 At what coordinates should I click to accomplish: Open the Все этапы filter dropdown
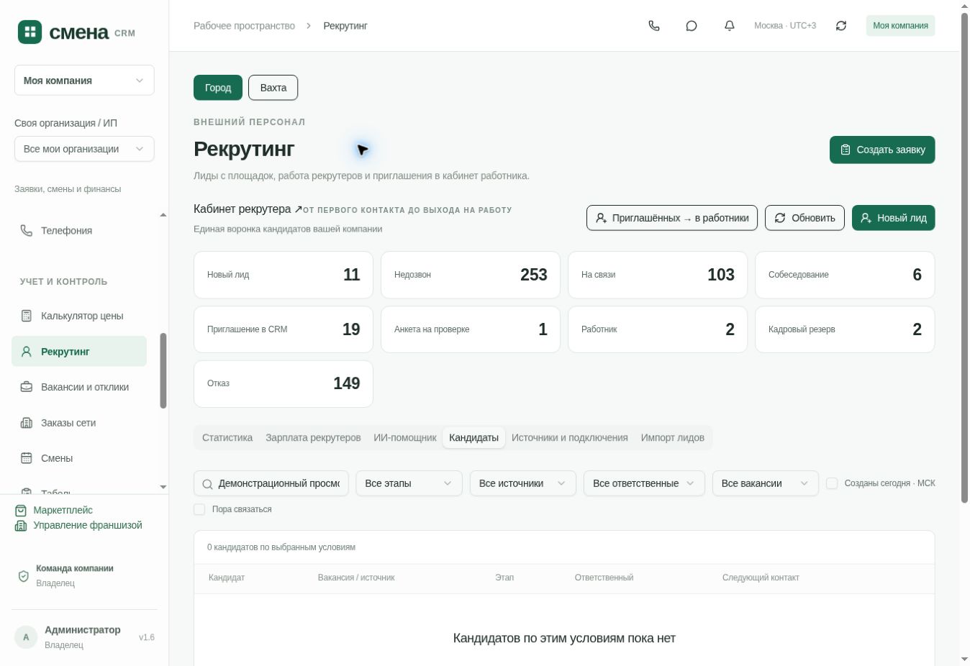click(x=409, y=483)
